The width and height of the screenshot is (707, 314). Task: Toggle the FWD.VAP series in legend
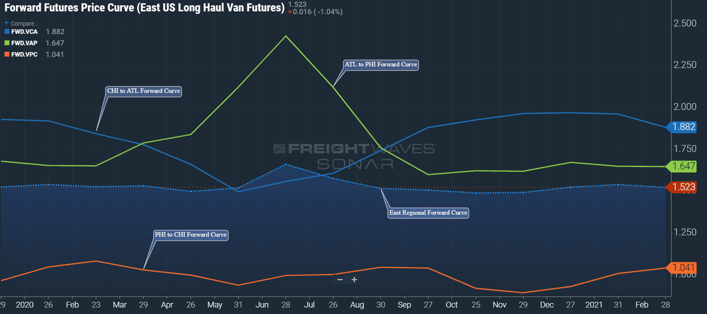tap(24, 43)
